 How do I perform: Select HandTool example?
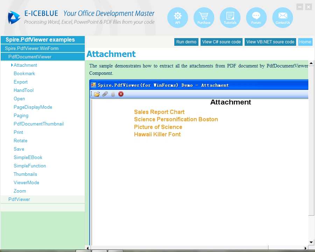pos(23,91)
